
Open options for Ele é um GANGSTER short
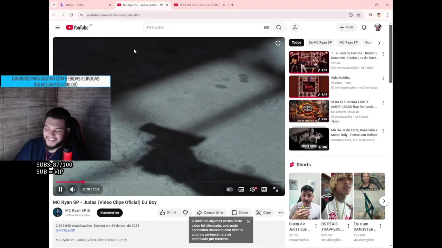(381, 226)
